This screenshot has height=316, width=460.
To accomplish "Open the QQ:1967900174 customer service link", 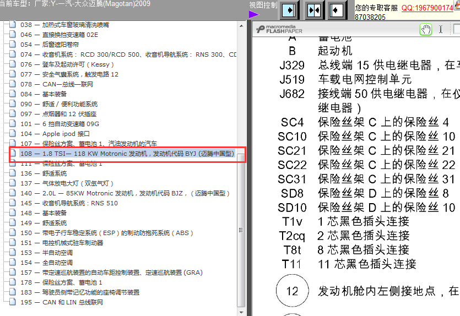I will point(427,8).
